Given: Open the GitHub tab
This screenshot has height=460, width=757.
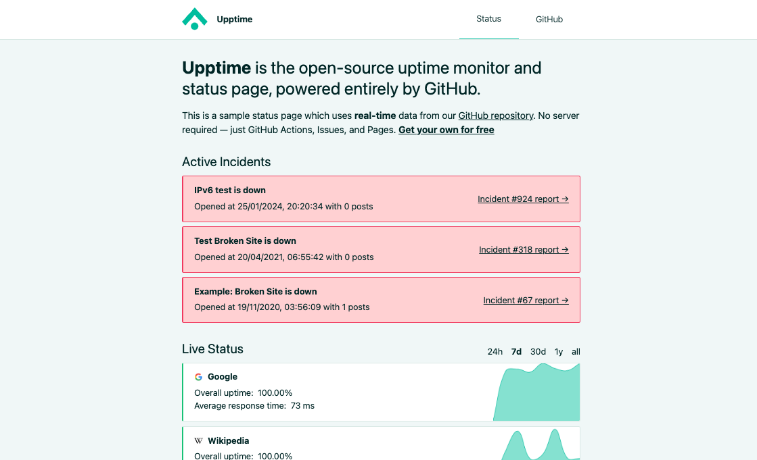Looking at the screenshot, I should click(549, 19).
